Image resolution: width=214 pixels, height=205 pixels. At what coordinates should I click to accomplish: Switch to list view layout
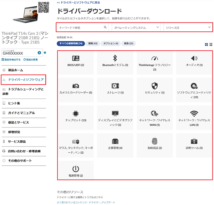coord(211,44)
